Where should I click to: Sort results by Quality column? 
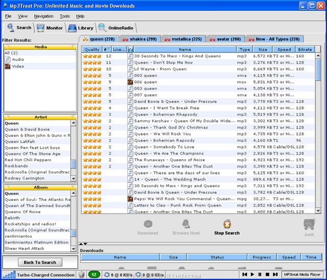[x=92, y=49]
